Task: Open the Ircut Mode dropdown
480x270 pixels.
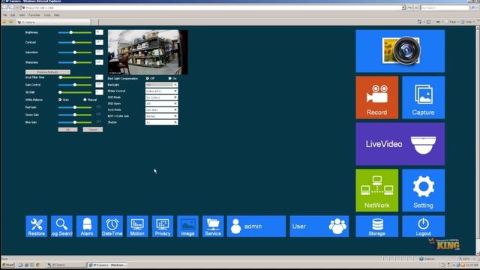Action: (162, 110)
